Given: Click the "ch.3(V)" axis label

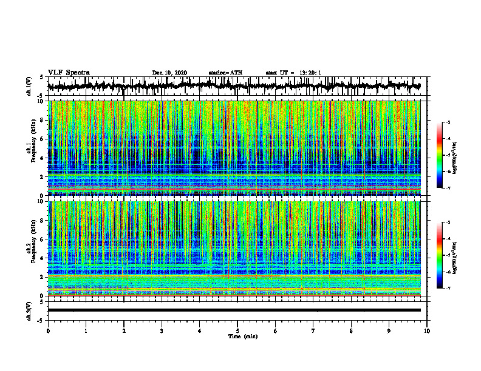Looking at the screenshot, I should point(29,311).
